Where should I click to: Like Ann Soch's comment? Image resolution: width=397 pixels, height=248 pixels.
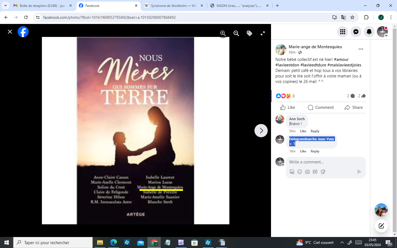click(303, 131)
